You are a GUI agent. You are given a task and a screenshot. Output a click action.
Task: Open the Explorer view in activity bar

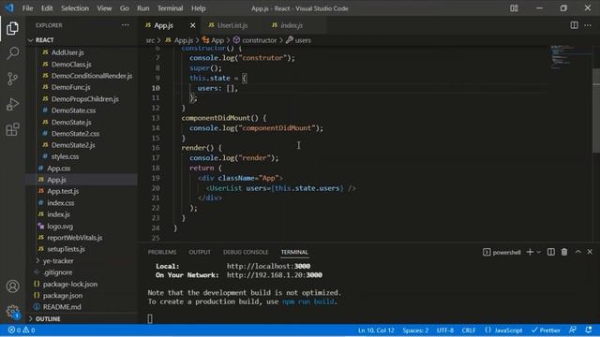point(12,28)
